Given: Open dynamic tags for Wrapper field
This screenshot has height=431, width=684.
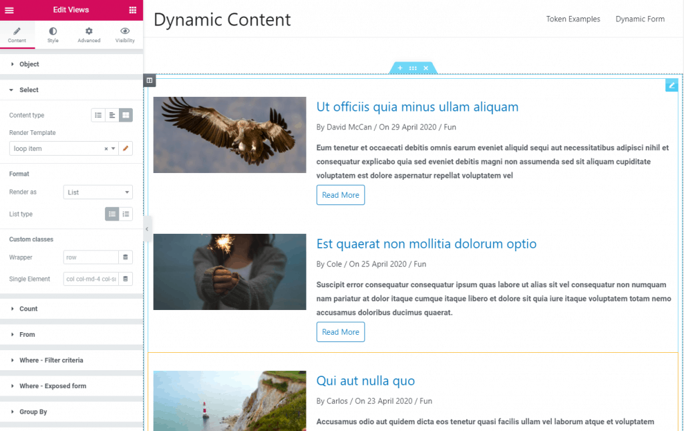Looking at the screenshot, I should click(126, 257).
